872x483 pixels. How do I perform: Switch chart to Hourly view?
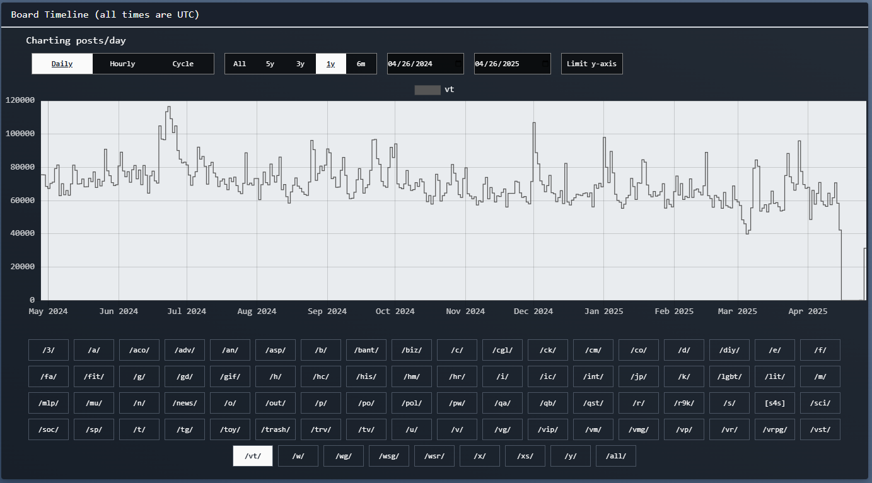(x=122, y=64)
